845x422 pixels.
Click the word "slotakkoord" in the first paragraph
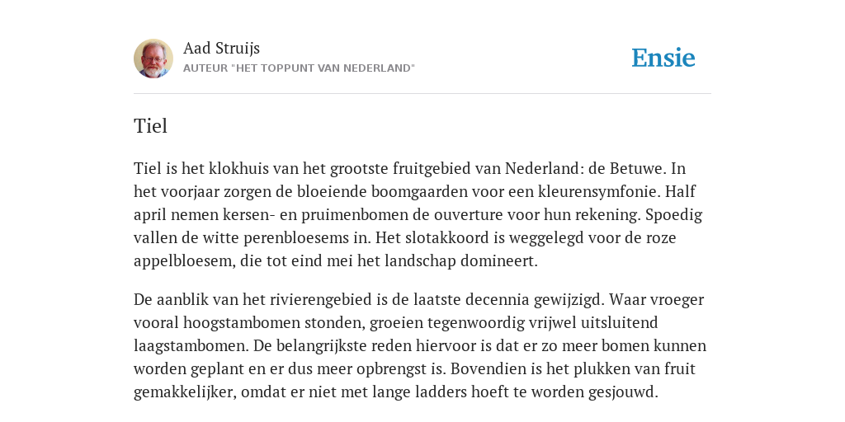click(x=448, y=238)
